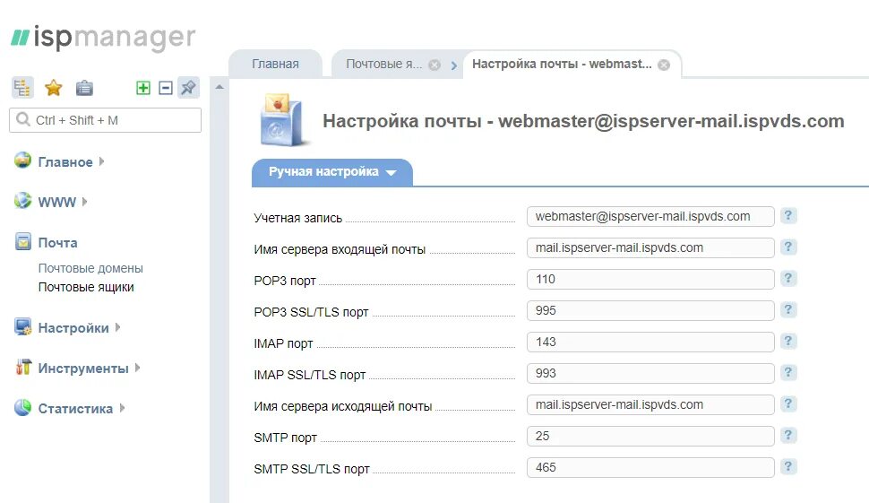Click the Главное globe icon

[x=22, y=160]
